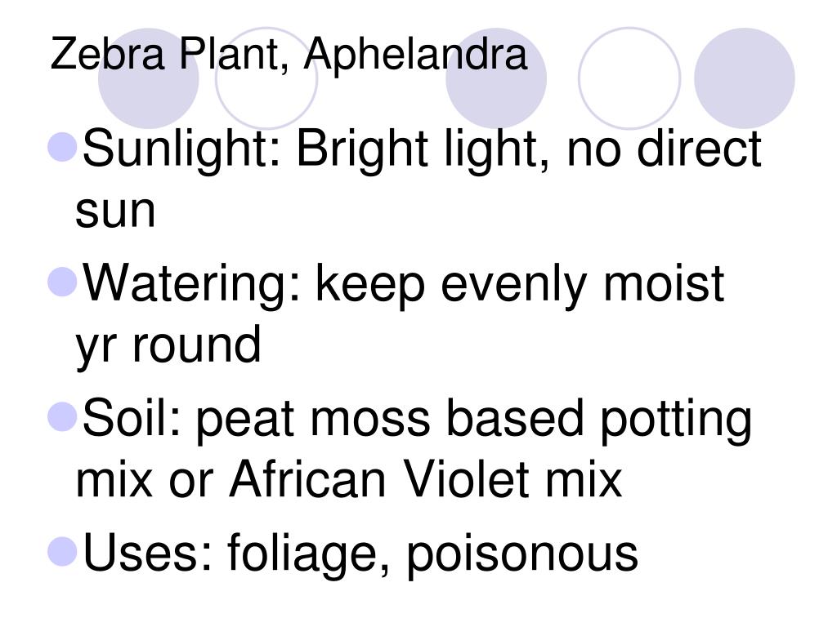
Task: Click the text 'African Violet mix'
Action: [425, 478]
